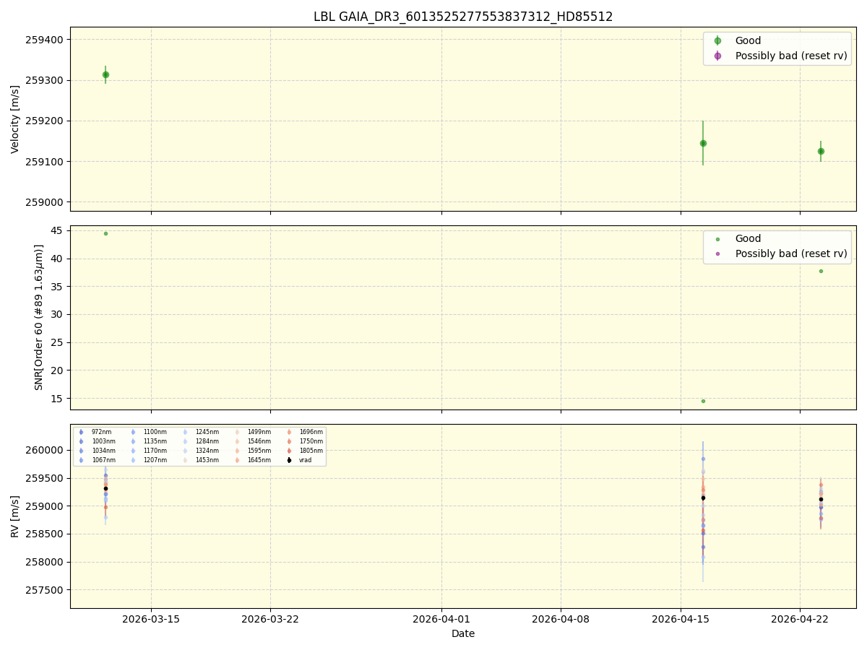Click the '1135nm' label in RV legend
This screenshot has width=867, height=650.
click(x=155, y=441)
